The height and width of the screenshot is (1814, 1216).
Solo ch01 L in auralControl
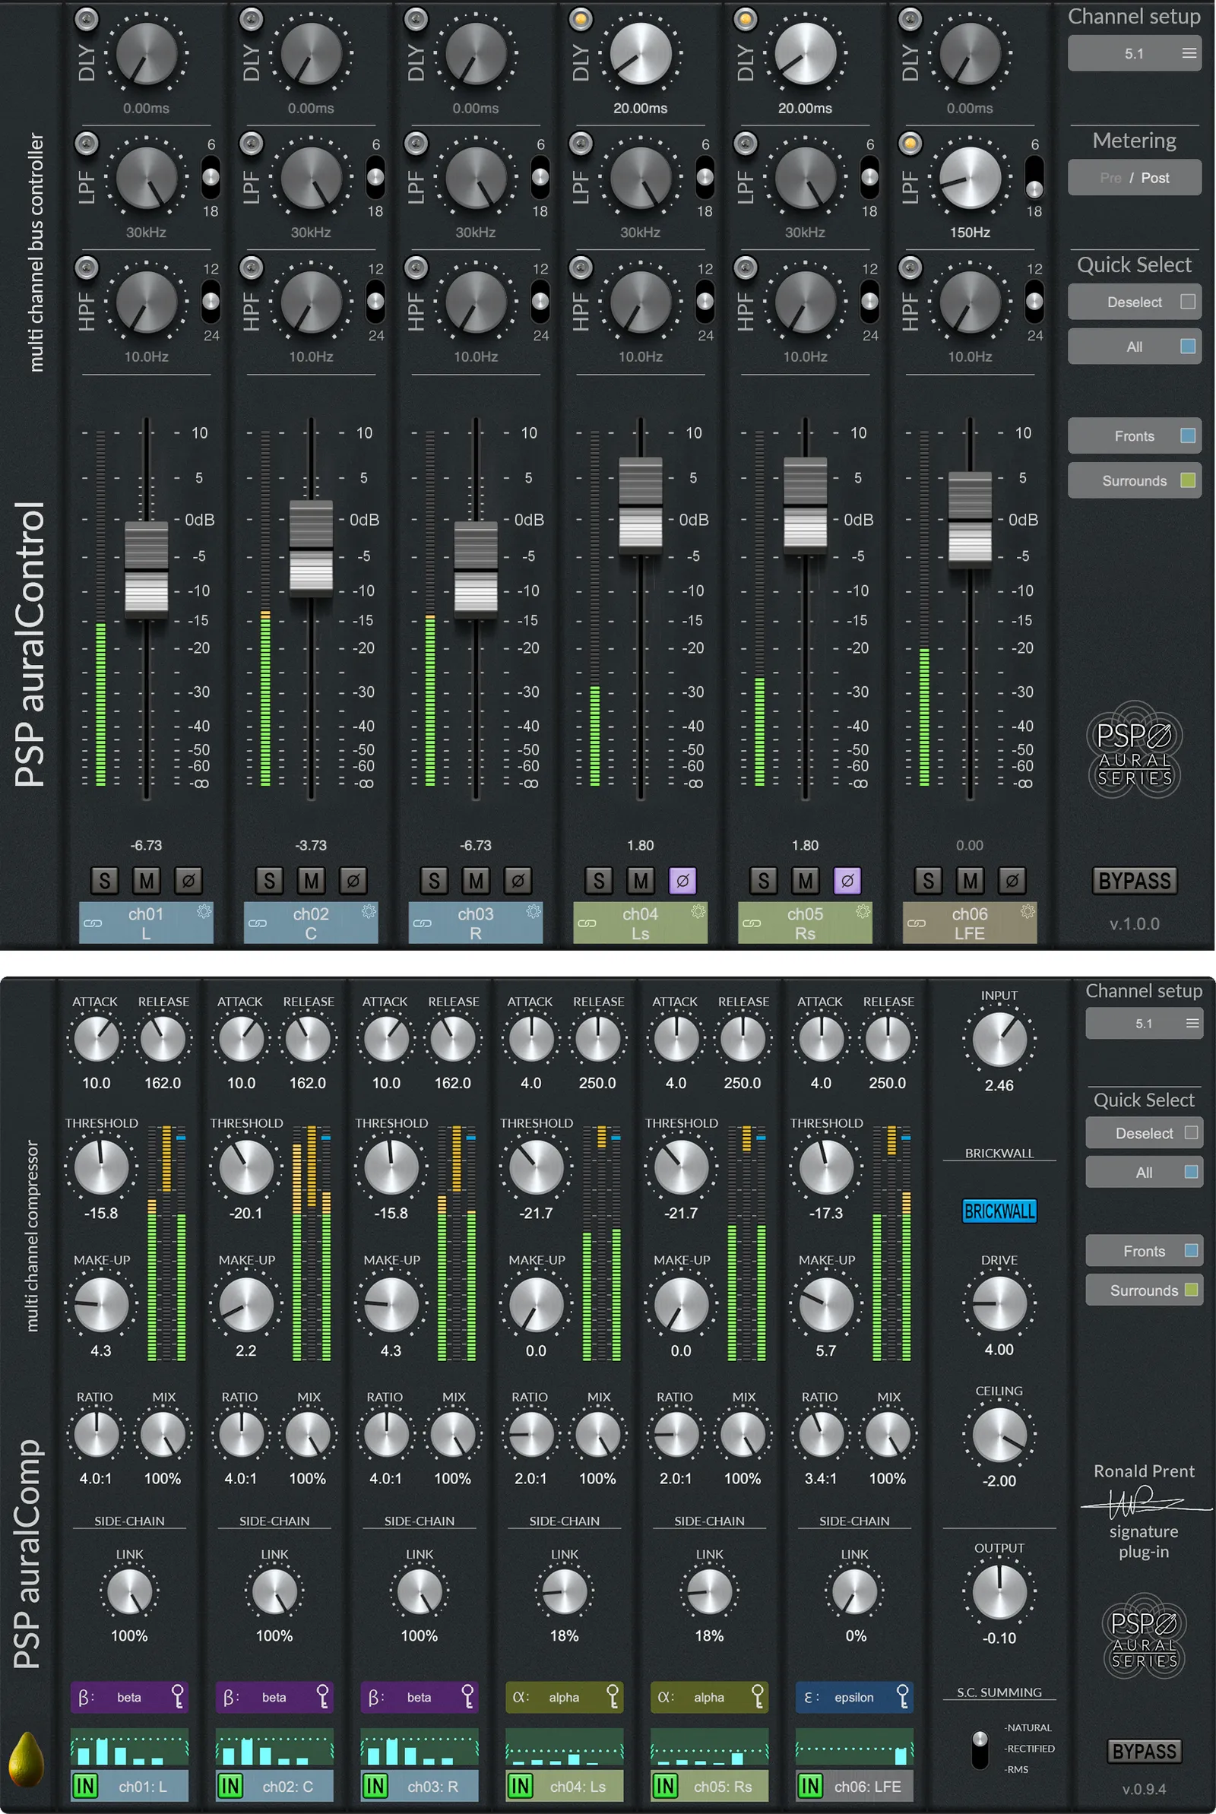105,880
